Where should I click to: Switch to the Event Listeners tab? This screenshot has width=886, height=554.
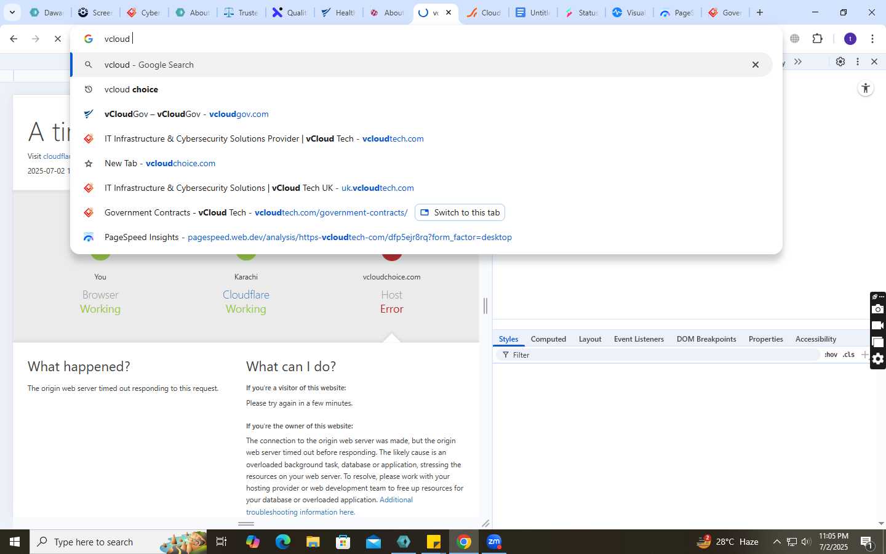click(639, 339)
